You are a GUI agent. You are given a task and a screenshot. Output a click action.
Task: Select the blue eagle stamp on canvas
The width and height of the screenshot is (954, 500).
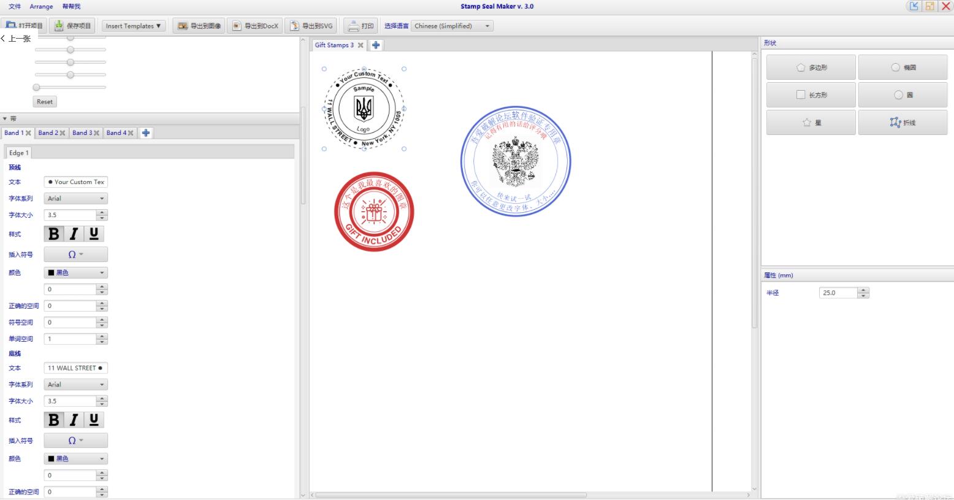pyautogui.click(x=516, y=161)
